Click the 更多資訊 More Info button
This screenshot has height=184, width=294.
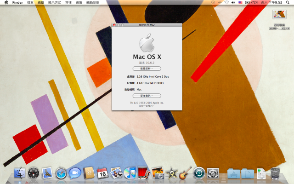click(147, 96)
